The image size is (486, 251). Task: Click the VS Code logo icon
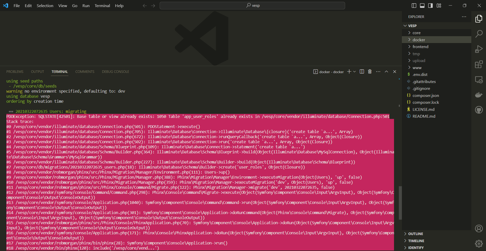point(6,6)
